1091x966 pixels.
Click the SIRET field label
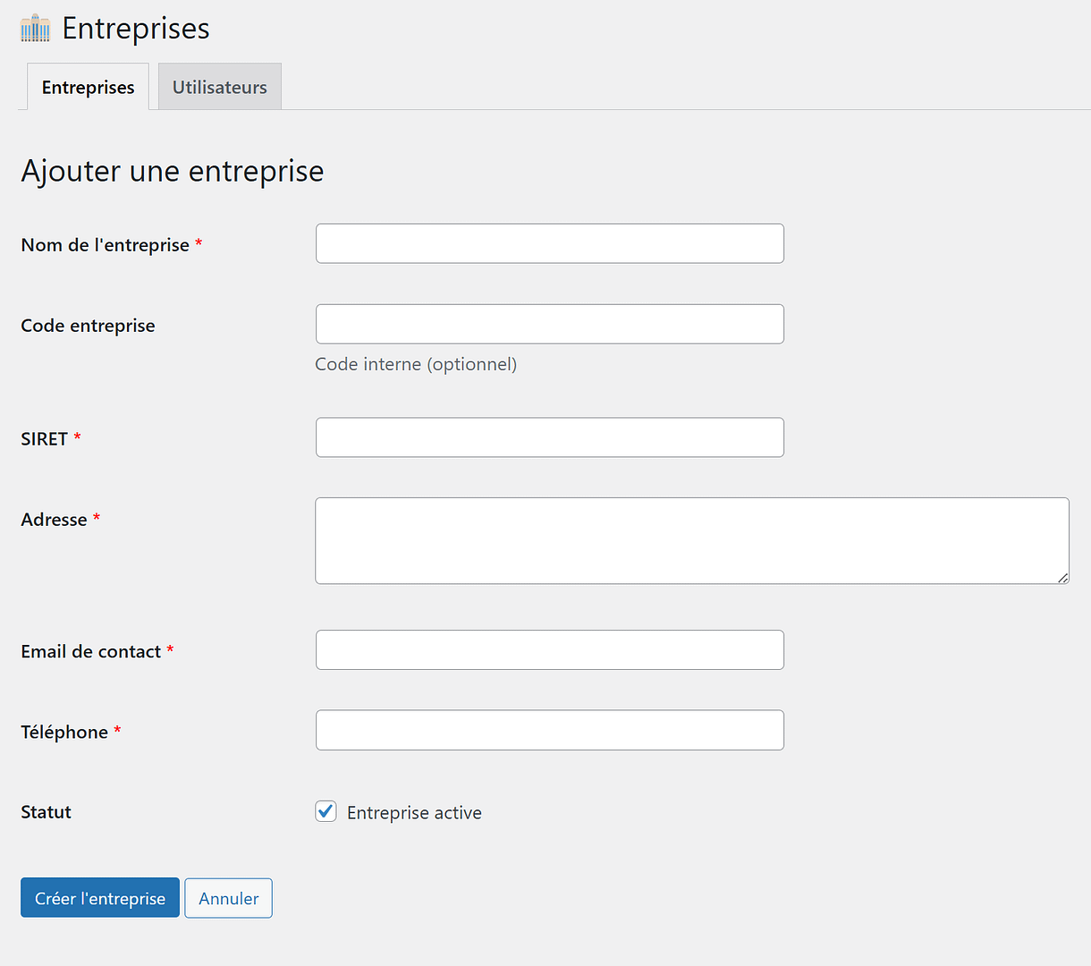coord(45,439)
